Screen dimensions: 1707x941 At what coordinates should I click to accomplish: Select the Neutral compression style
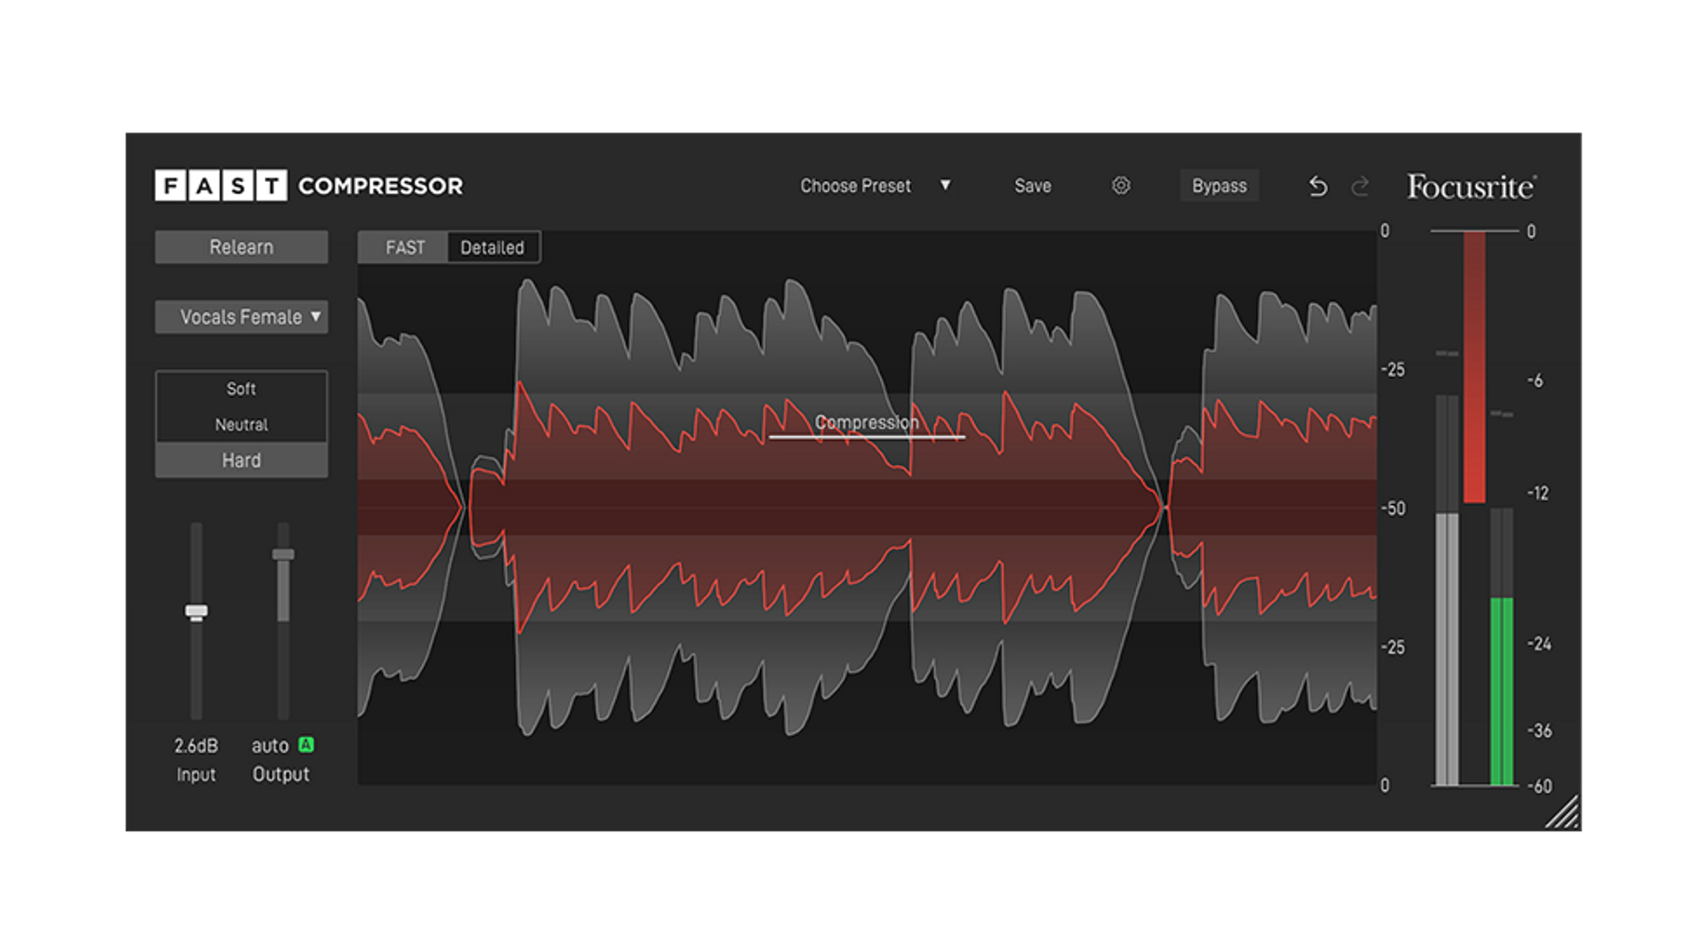click(x=241, y=424)
